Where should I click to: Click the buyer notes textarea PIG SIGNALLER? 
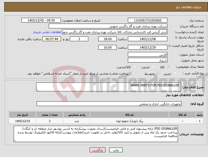pyautogui.click(x=96, y=134)
